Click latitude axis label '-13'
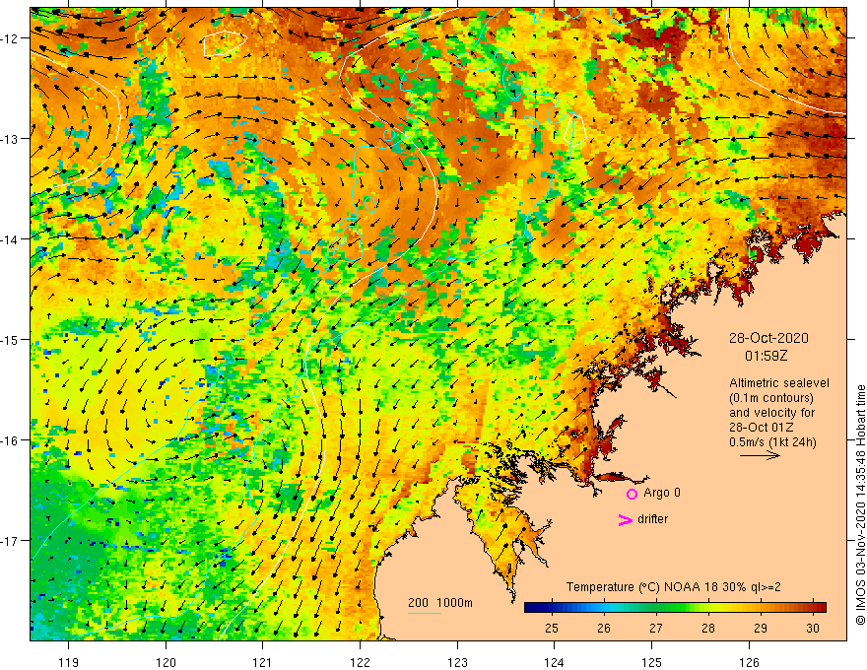 (x=10, y=139)
